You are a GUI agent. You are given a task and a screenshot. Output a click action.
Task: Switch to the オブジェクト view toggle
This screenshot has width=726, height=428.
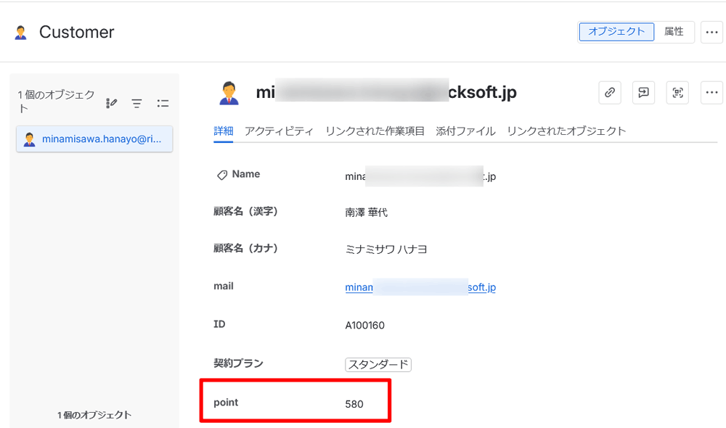616,31
